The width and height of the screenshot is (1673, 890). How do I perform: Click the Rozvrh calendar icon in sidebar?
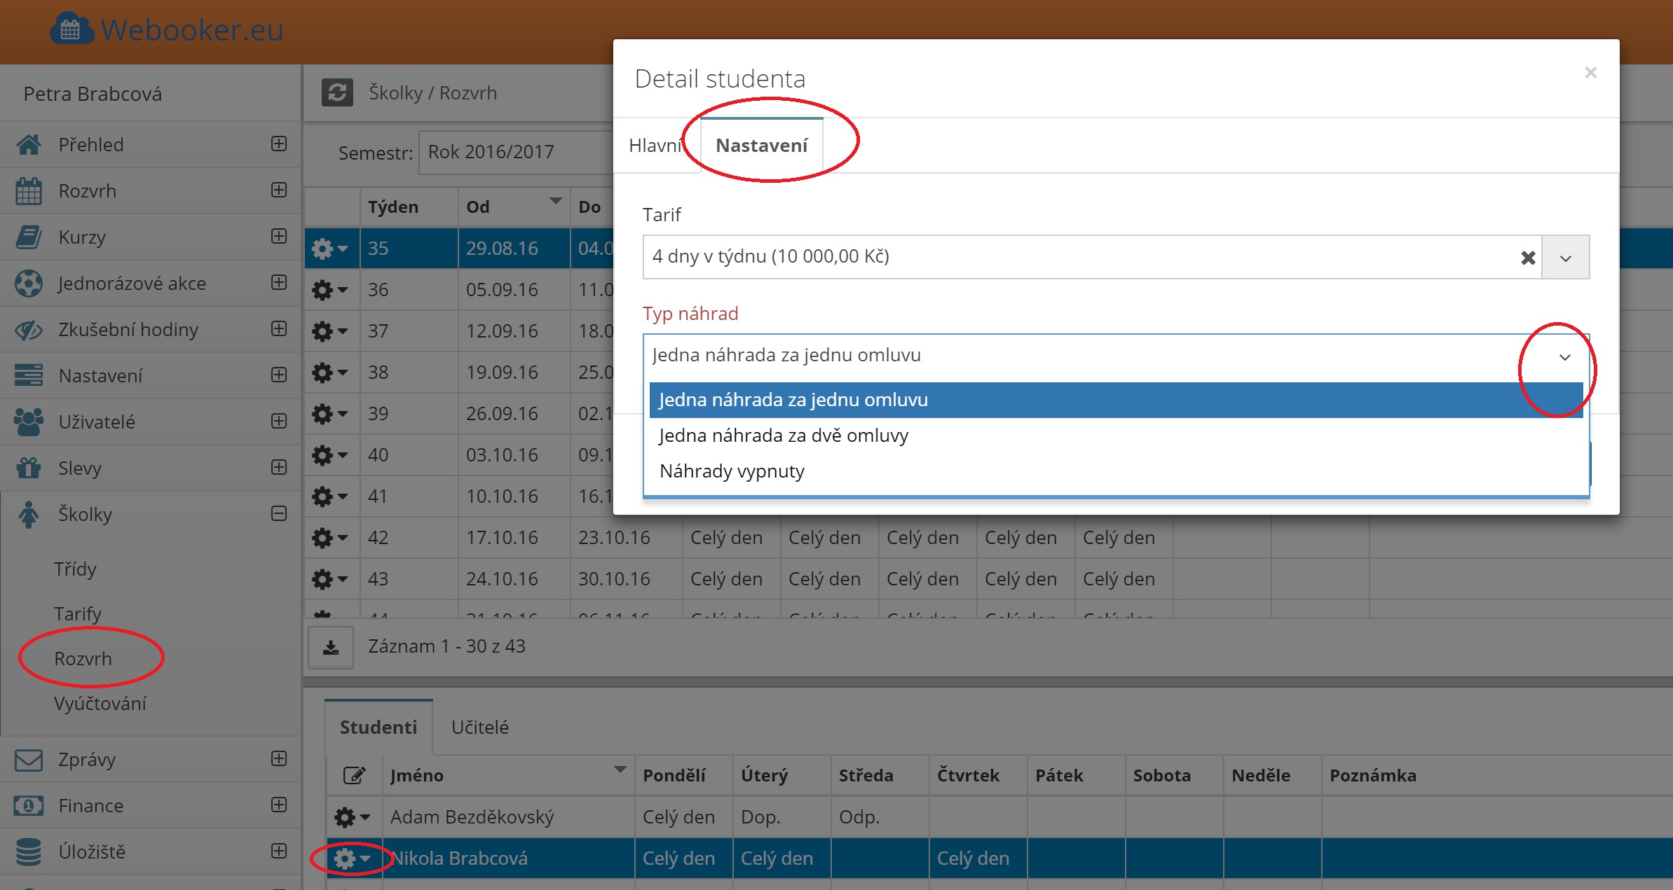click(29, 190)
